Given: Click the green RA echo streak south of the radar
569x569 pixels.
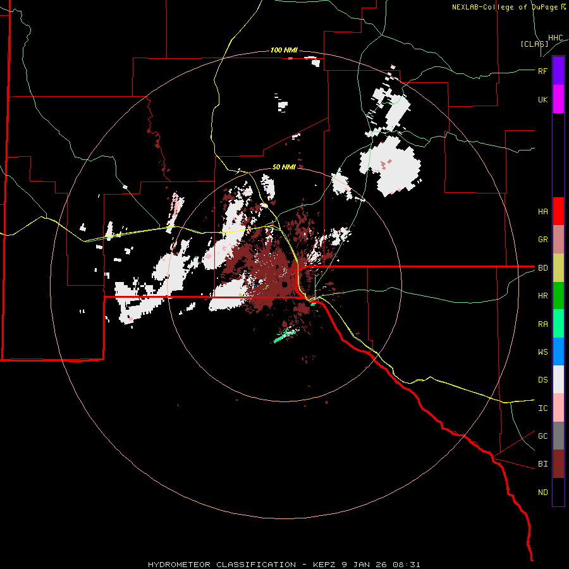Looking at the screenshot, I should click(x=285, y=335).
